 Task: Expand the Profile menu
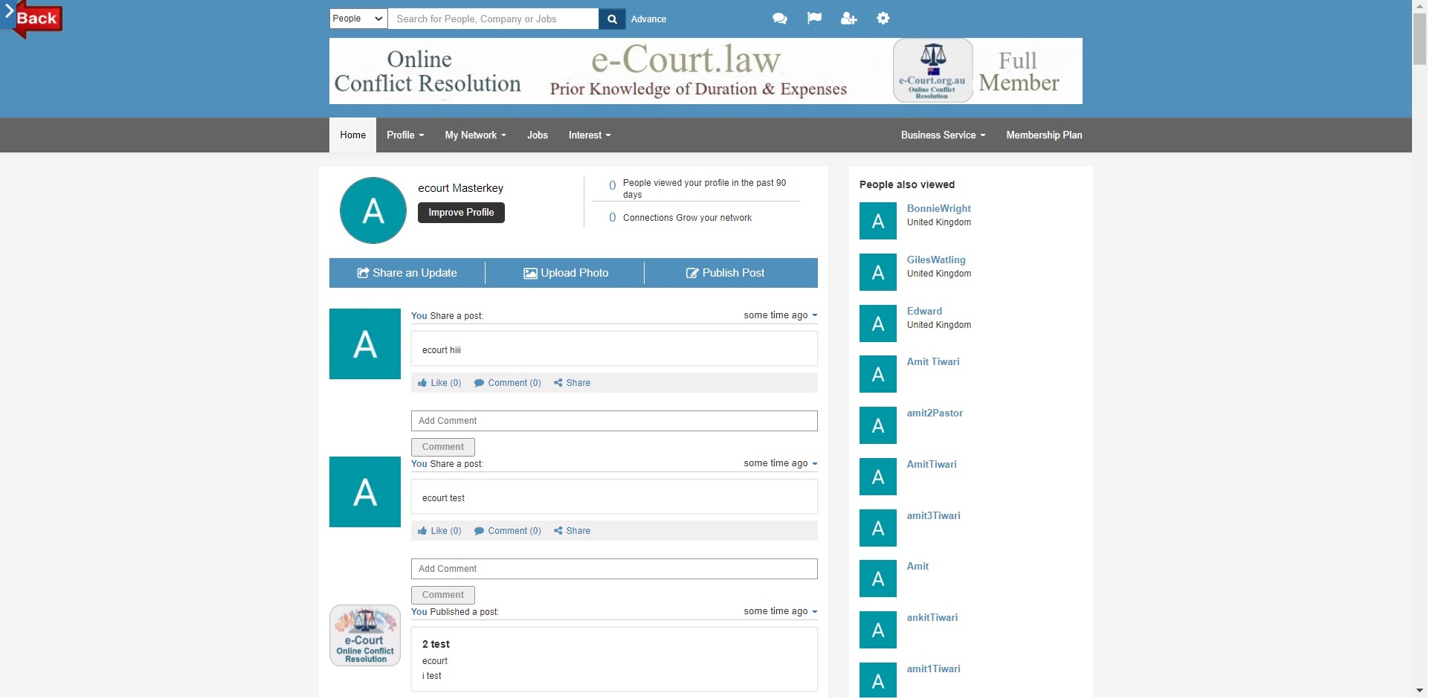point(405,135)
